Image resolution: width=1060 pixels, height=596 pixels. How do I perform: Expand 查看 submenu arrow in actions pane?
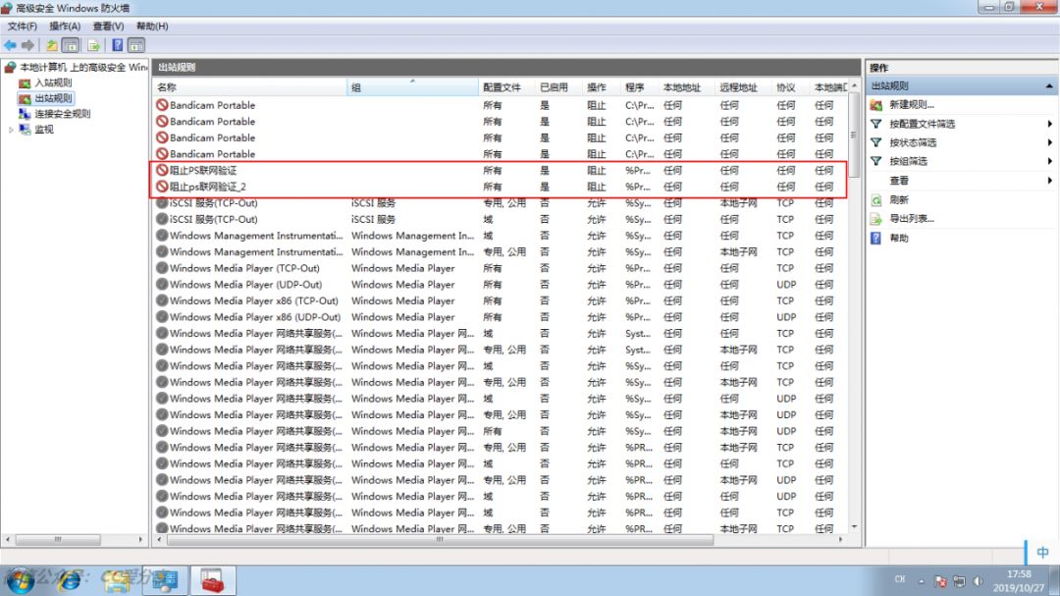1049,180
